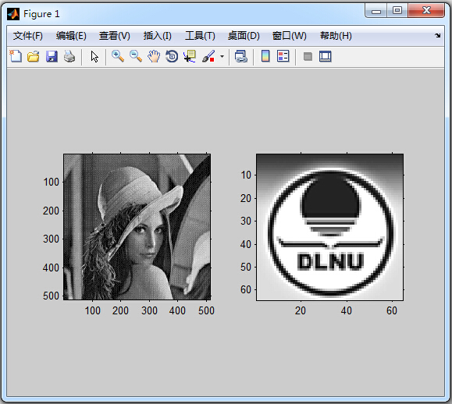
Task: Save the figure with the floppy disk icon
Action: tap(52, 56)
